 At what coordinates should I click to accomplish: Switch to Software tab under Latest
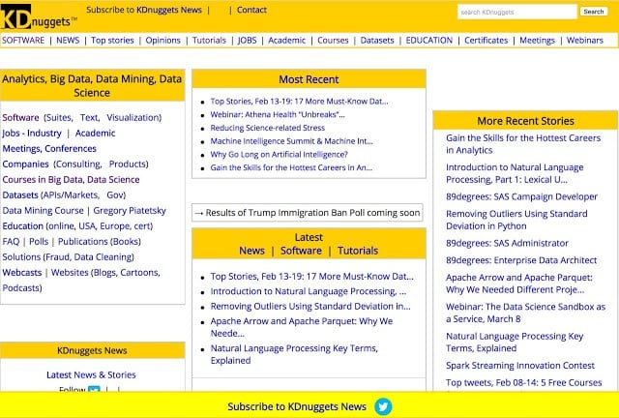(x=301, y=251)
